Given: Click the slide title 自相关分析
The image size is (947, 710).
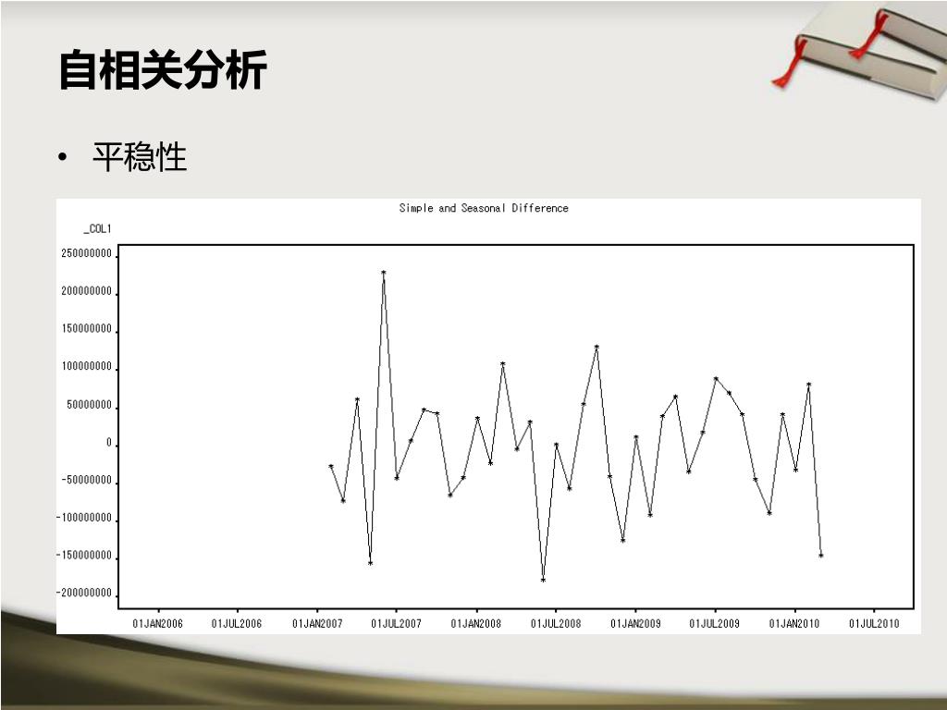Looking at the screenshot, I should click(x=163, y=70).
